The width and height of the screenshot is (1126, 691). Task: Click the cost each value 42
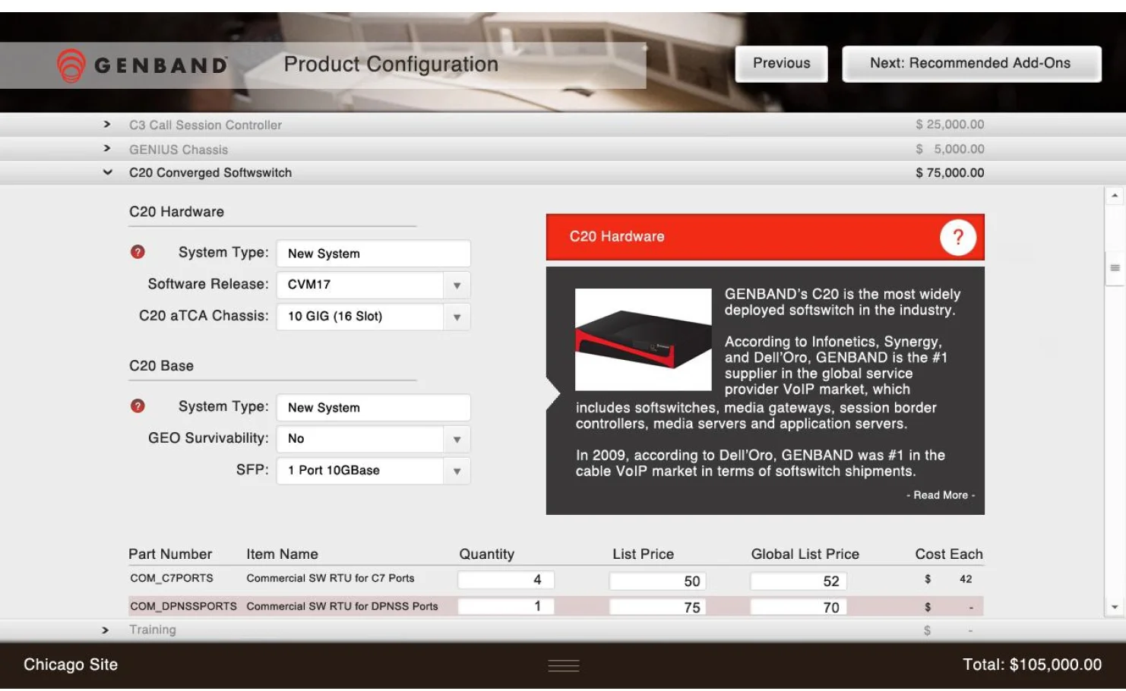click(966, 579)
